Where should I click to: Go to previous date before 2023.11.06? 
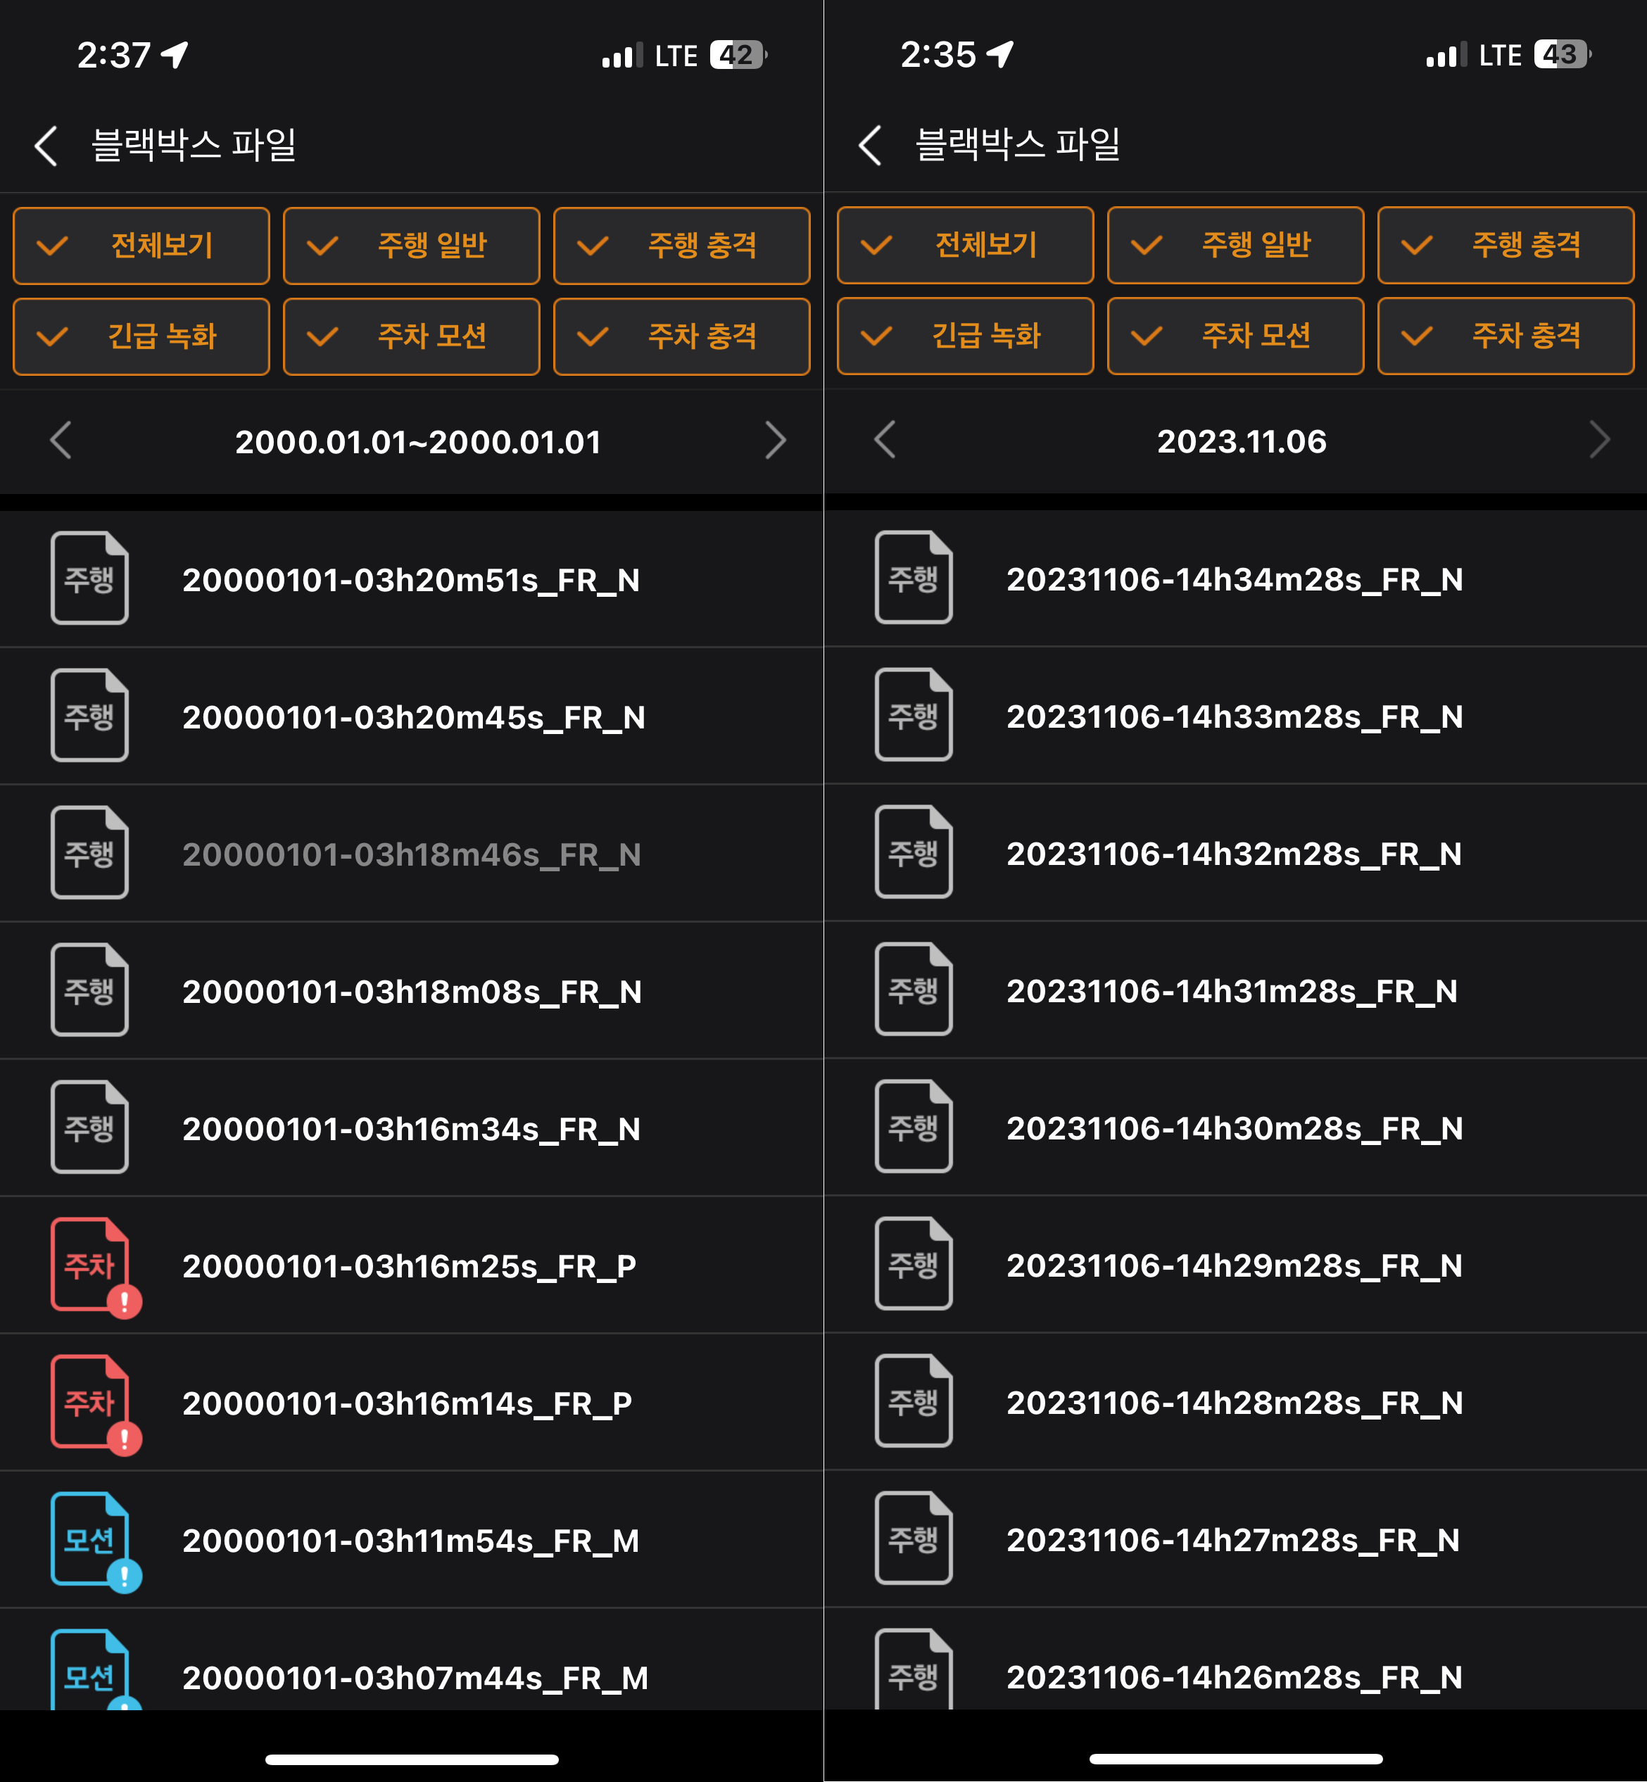tap(884, 440)
